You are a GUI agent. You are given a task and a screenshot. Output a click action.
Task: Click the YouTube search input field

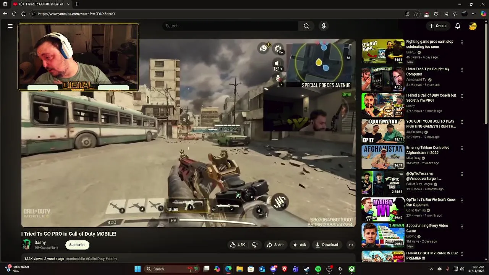click(230, 26)
